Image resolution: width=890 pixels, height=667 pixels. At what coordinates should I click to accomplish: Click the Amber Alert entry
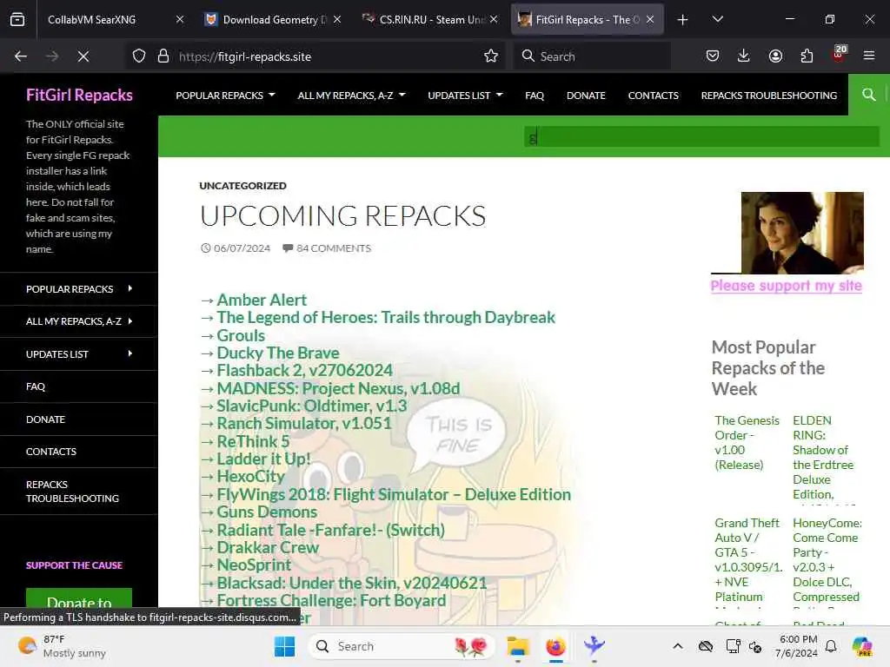coord(262,300)
